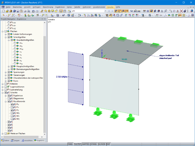Select the Verzerrungen tree row
The height and width of the screenshot is (146, 195).
click(19, 75)
